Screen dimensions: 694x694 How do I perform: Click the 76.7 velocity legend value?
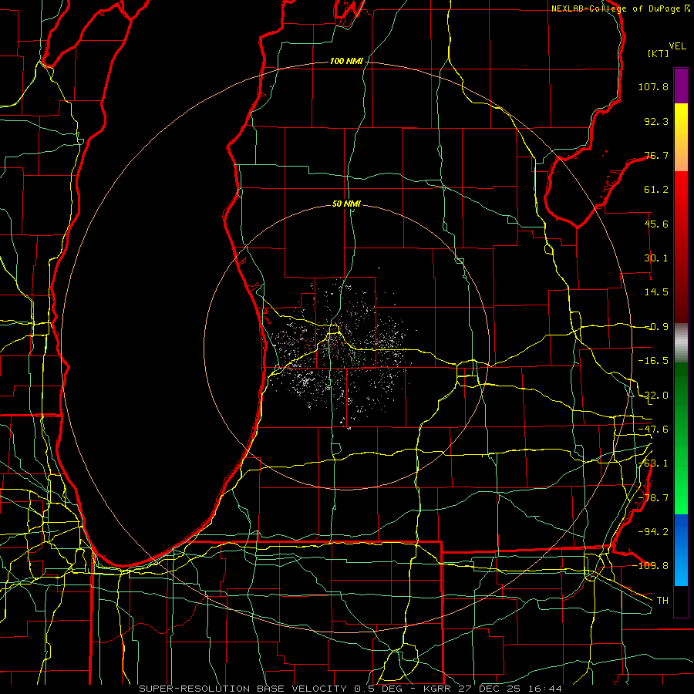click(656, 155)
